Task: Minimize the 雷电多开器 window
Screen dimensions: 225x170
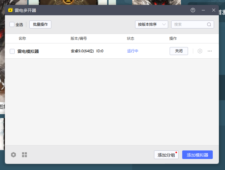Action: (x=203, y=10)
